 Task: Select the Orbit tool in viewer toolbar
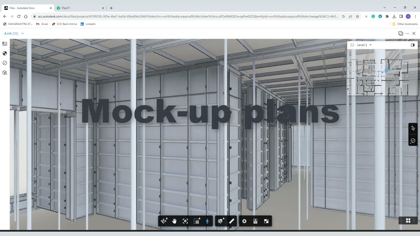(x=164, y=221)
